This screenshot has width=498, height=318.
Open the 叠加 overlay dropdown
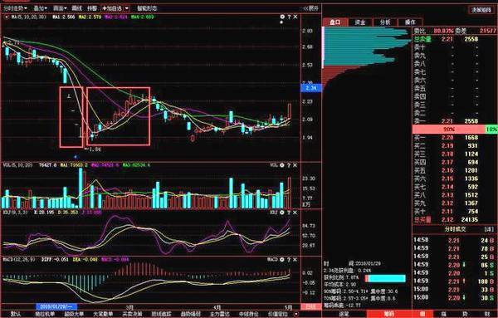41,8
